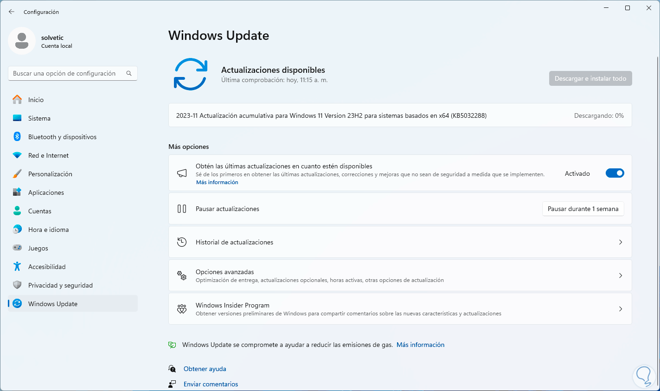Screen dimensions: 660x391
Task: Toggle off the latest updates switch
Action: [x=615, y=173]
